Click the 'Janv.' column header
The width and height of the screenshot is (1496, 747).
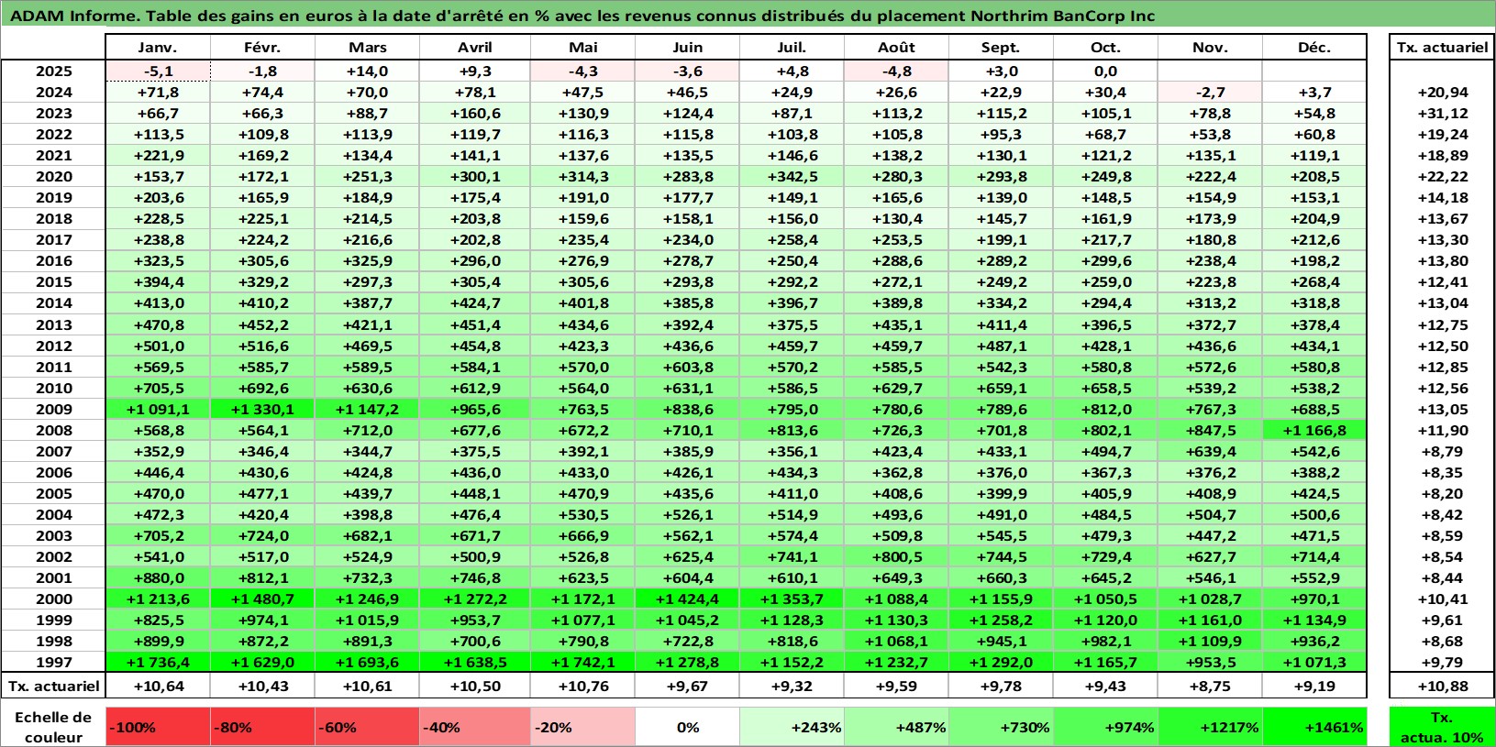[158, 48]
